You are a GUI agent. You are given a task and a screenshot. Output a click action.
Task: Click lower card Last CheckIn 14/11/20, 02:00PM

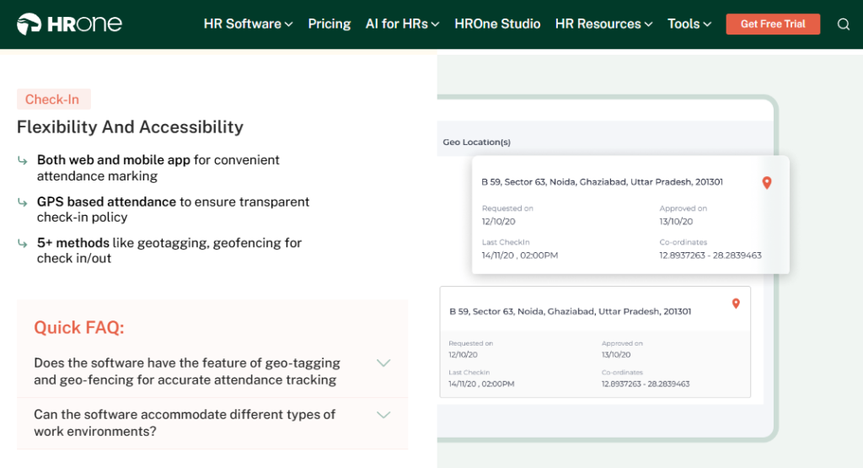click(481, 385)
